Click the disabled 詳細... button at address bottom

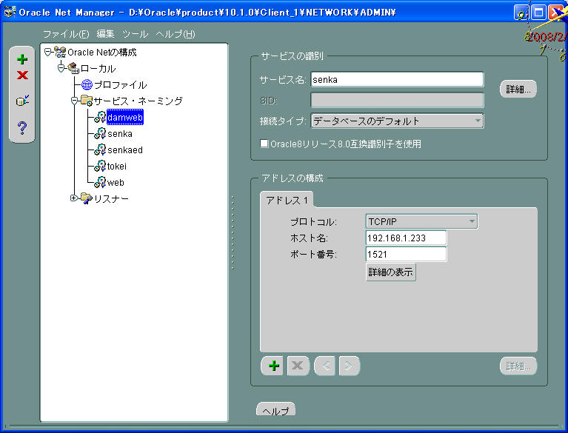[518, 366]
